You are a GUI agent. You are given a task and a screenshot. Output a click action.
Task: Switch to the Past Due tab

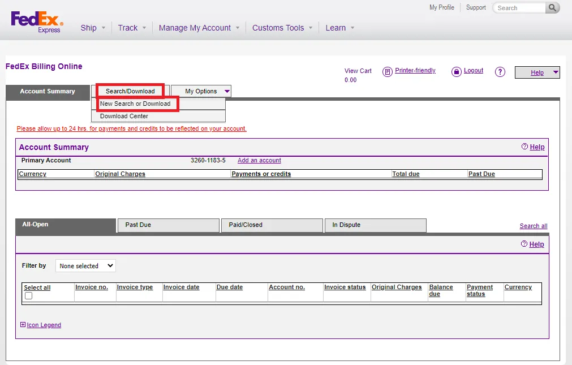coord(169,225)
